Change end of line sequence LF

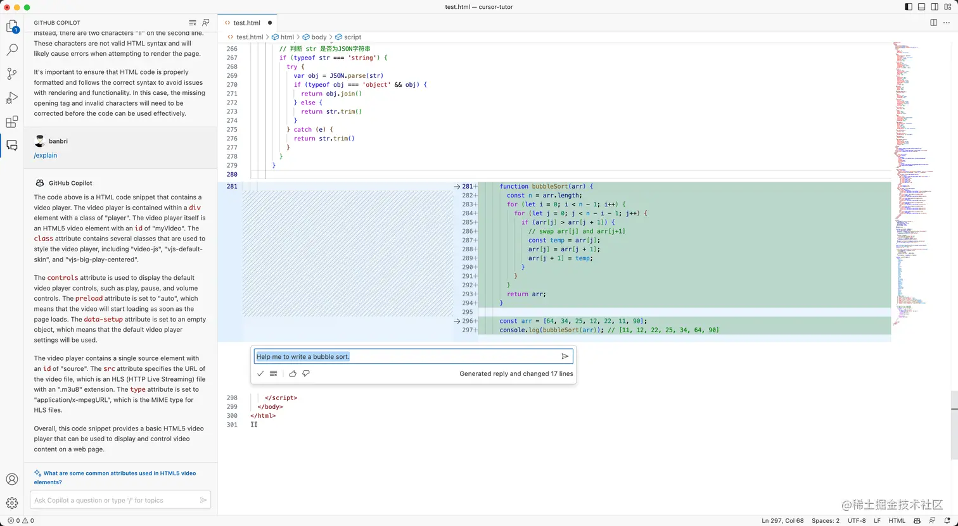click(878, 521)
